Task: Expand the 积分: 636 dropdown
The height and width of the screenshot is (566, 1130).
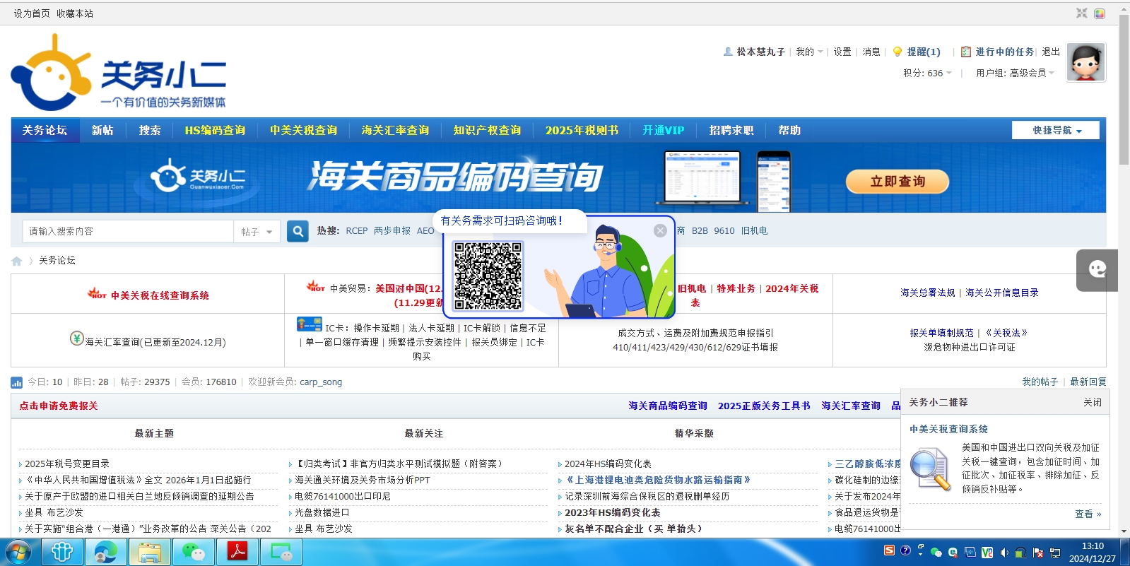Action: coord(927,73)
